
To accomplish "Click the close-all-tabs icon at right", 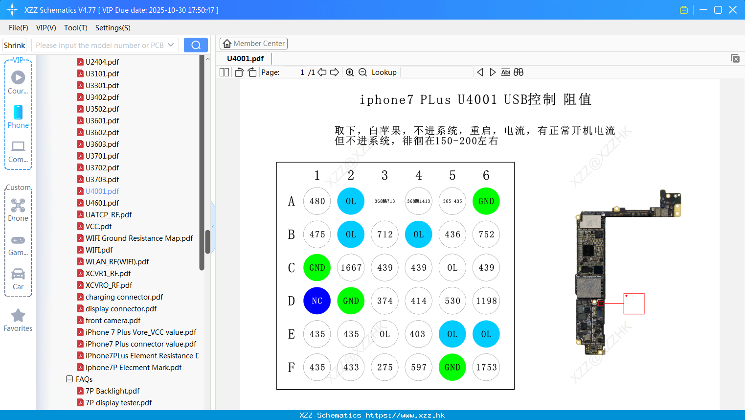I will point(735,58).
